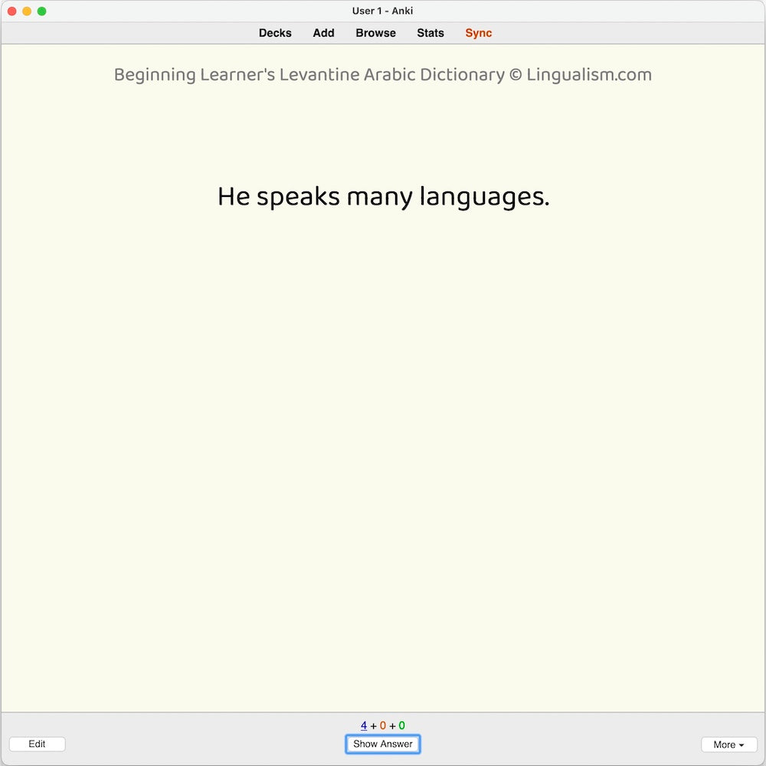
Task: Click the 'User 1 - Anki' title bar
Action: [x=382, y=11]
